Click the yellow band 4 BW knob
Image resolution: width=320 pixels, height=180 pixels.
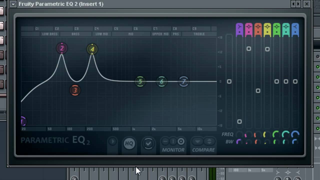click(x=267, y=142)
